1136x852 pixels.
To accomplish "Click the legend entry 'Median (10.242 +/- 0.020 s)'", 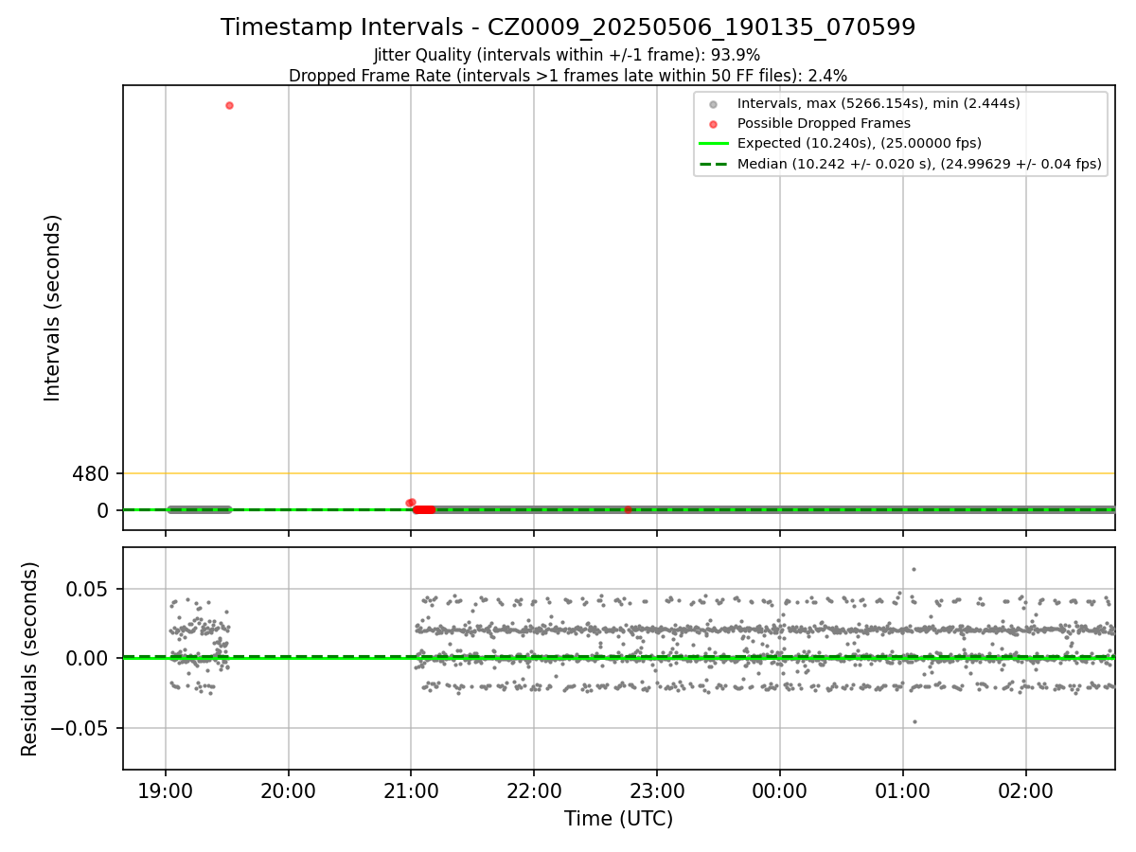I will 919,164.
